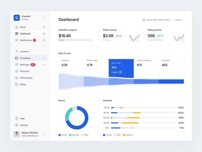Screen dimensions: 202x152
Task: Click the 25-34 audience bar
Action: point(143,113)
